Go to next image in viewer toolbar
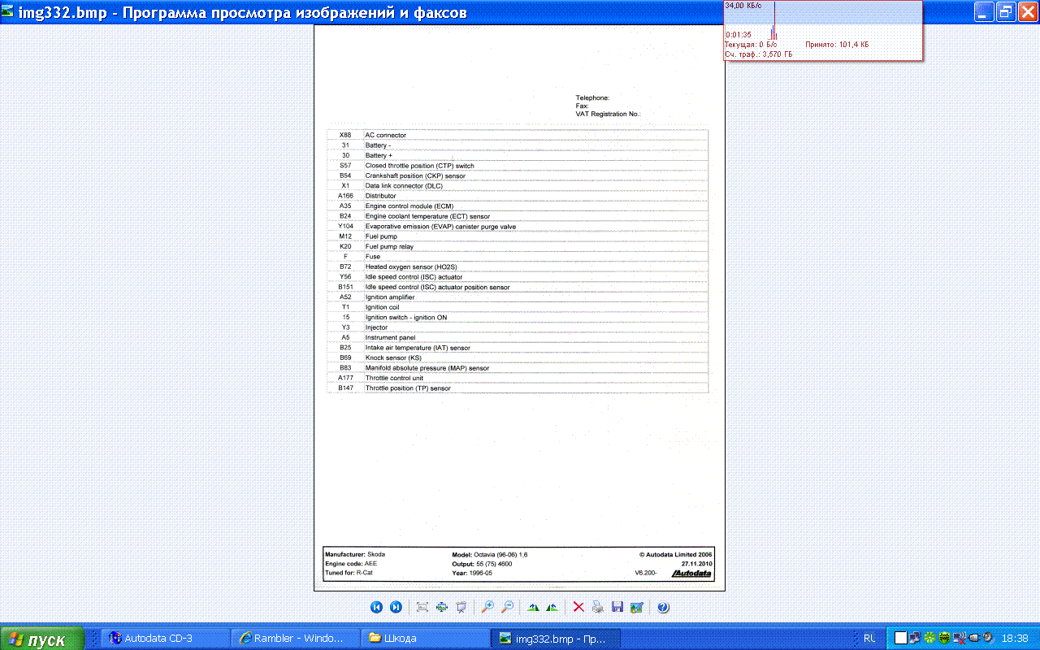The height and width of the screenshot is (650, 1040). click(396, 607)
